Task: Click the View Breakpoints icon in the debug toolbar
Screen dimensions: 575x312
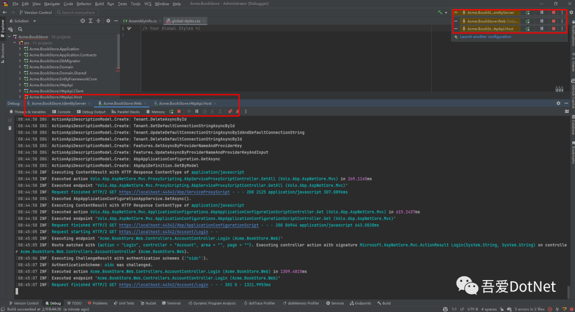Action: click(230, 112)
